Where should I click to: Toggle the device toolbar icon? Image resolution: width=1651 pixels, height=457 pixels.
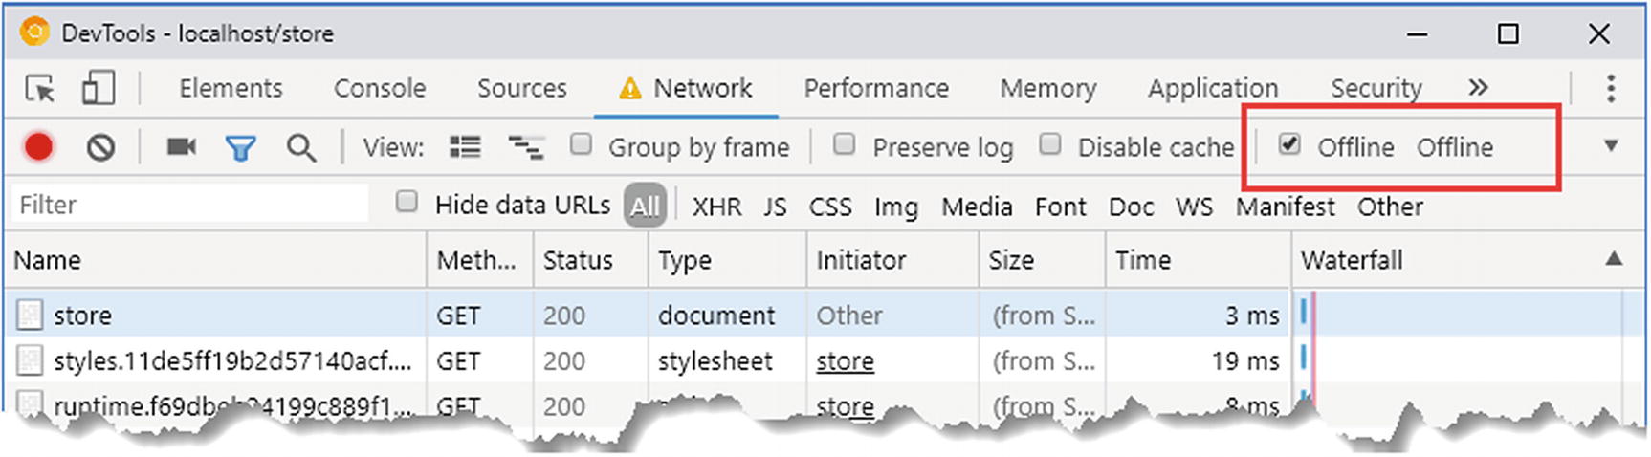[x=98, y=89]
